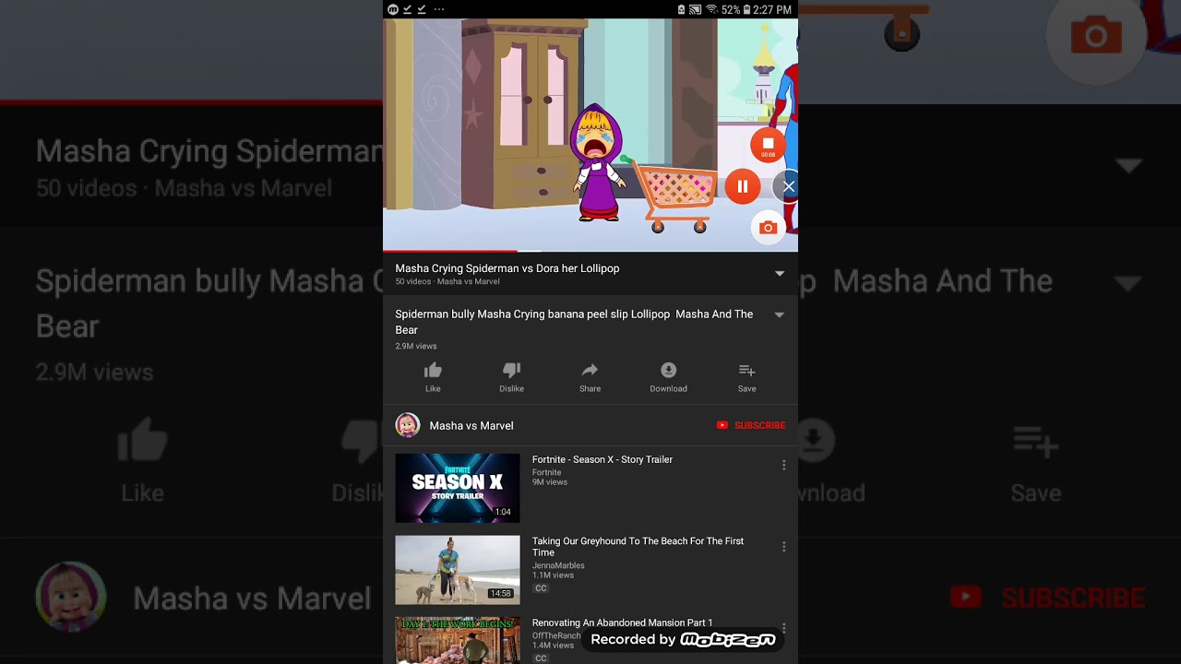1181x664 pixels.
Task: Tap the Dislike thumbs-down icon
Action: point(511,371)
